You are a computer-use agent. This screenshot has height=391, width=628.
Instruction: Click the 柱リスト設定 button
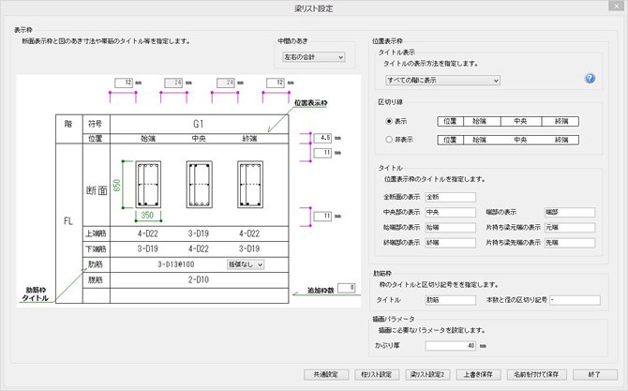[377, 374]
